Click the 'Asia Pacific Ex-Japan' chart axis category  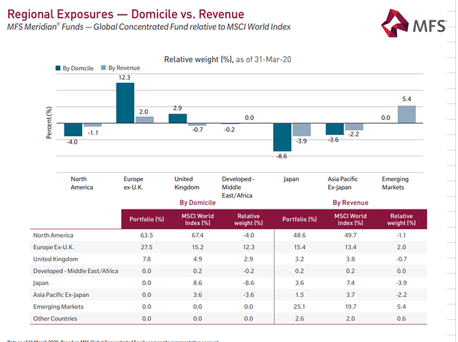342,183
